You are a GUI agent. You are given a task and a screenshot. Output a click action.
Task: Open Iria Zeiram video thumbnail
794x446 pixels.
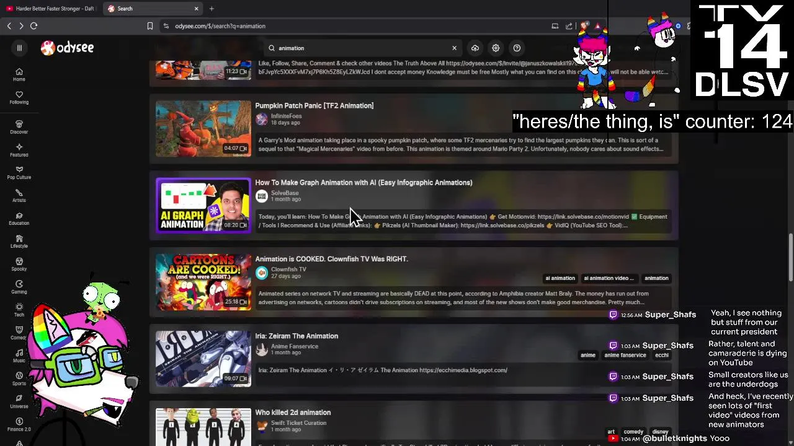coord(203,359)
